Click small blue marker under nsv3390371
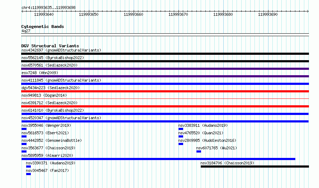 click(x=28, y=167)
